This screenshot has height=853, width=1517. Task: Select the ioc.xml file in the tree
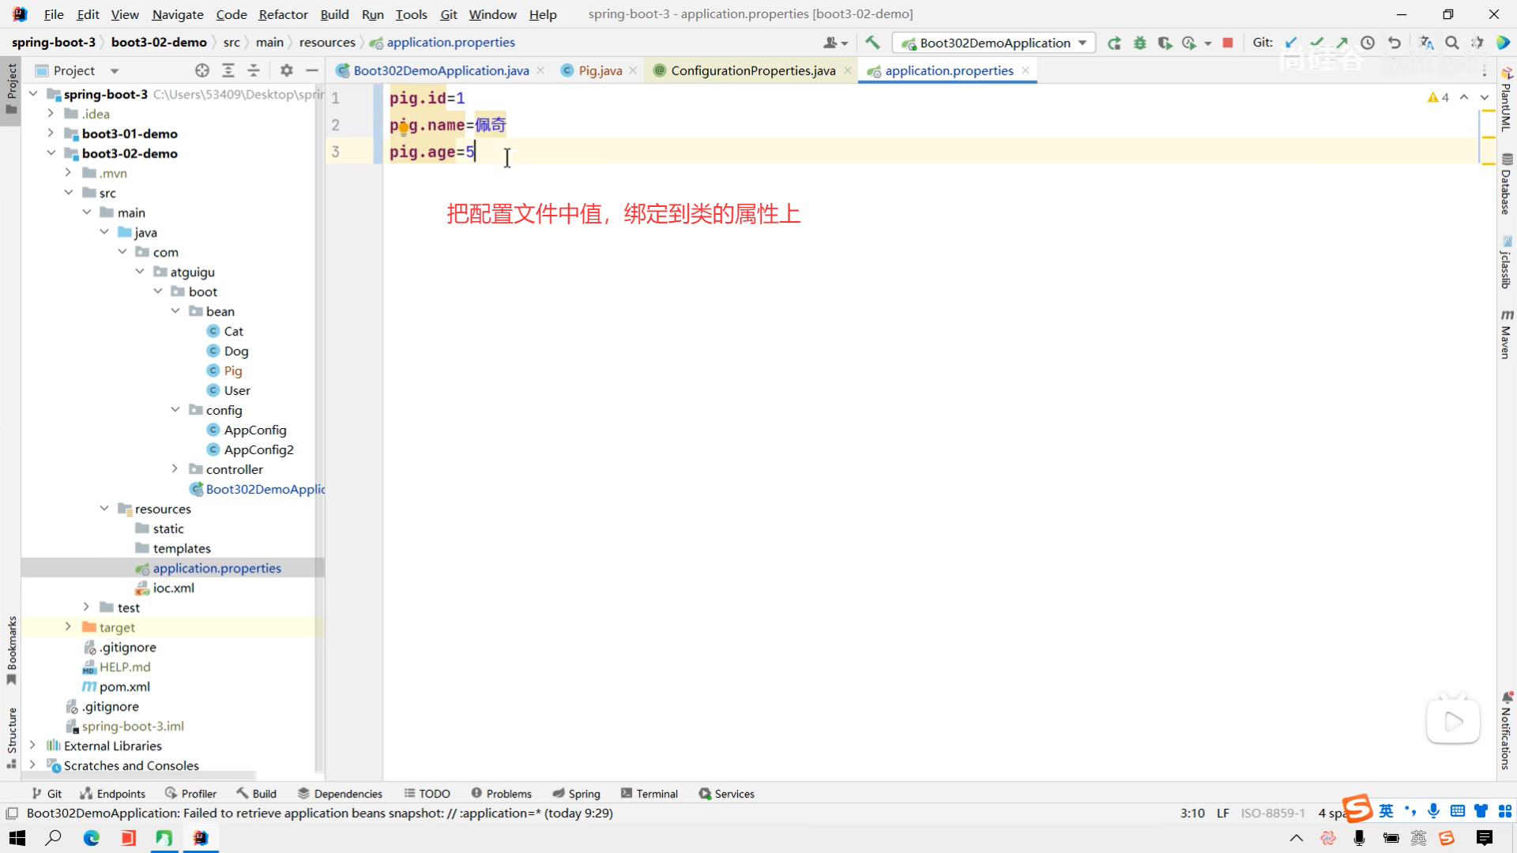point(173,588)
